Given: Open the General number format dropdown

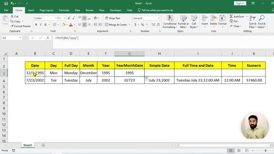Looking at the screenshot, I should tap(159, 18).
